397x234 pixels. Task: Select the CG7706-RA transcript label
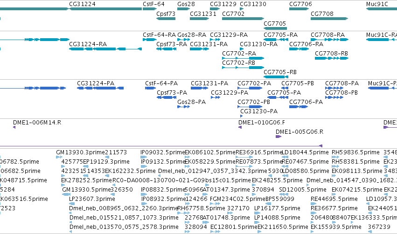(306, 44)
